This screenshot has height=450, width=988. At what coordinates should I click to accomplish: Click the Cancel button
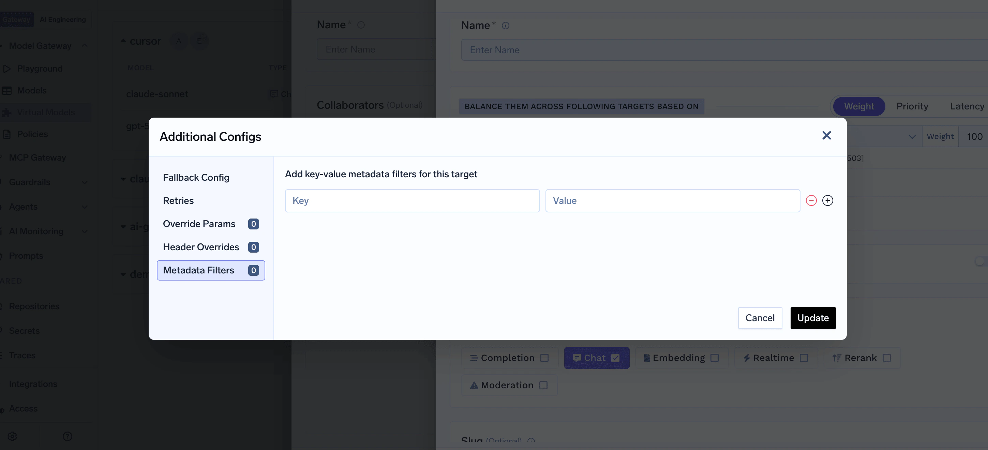760,318
